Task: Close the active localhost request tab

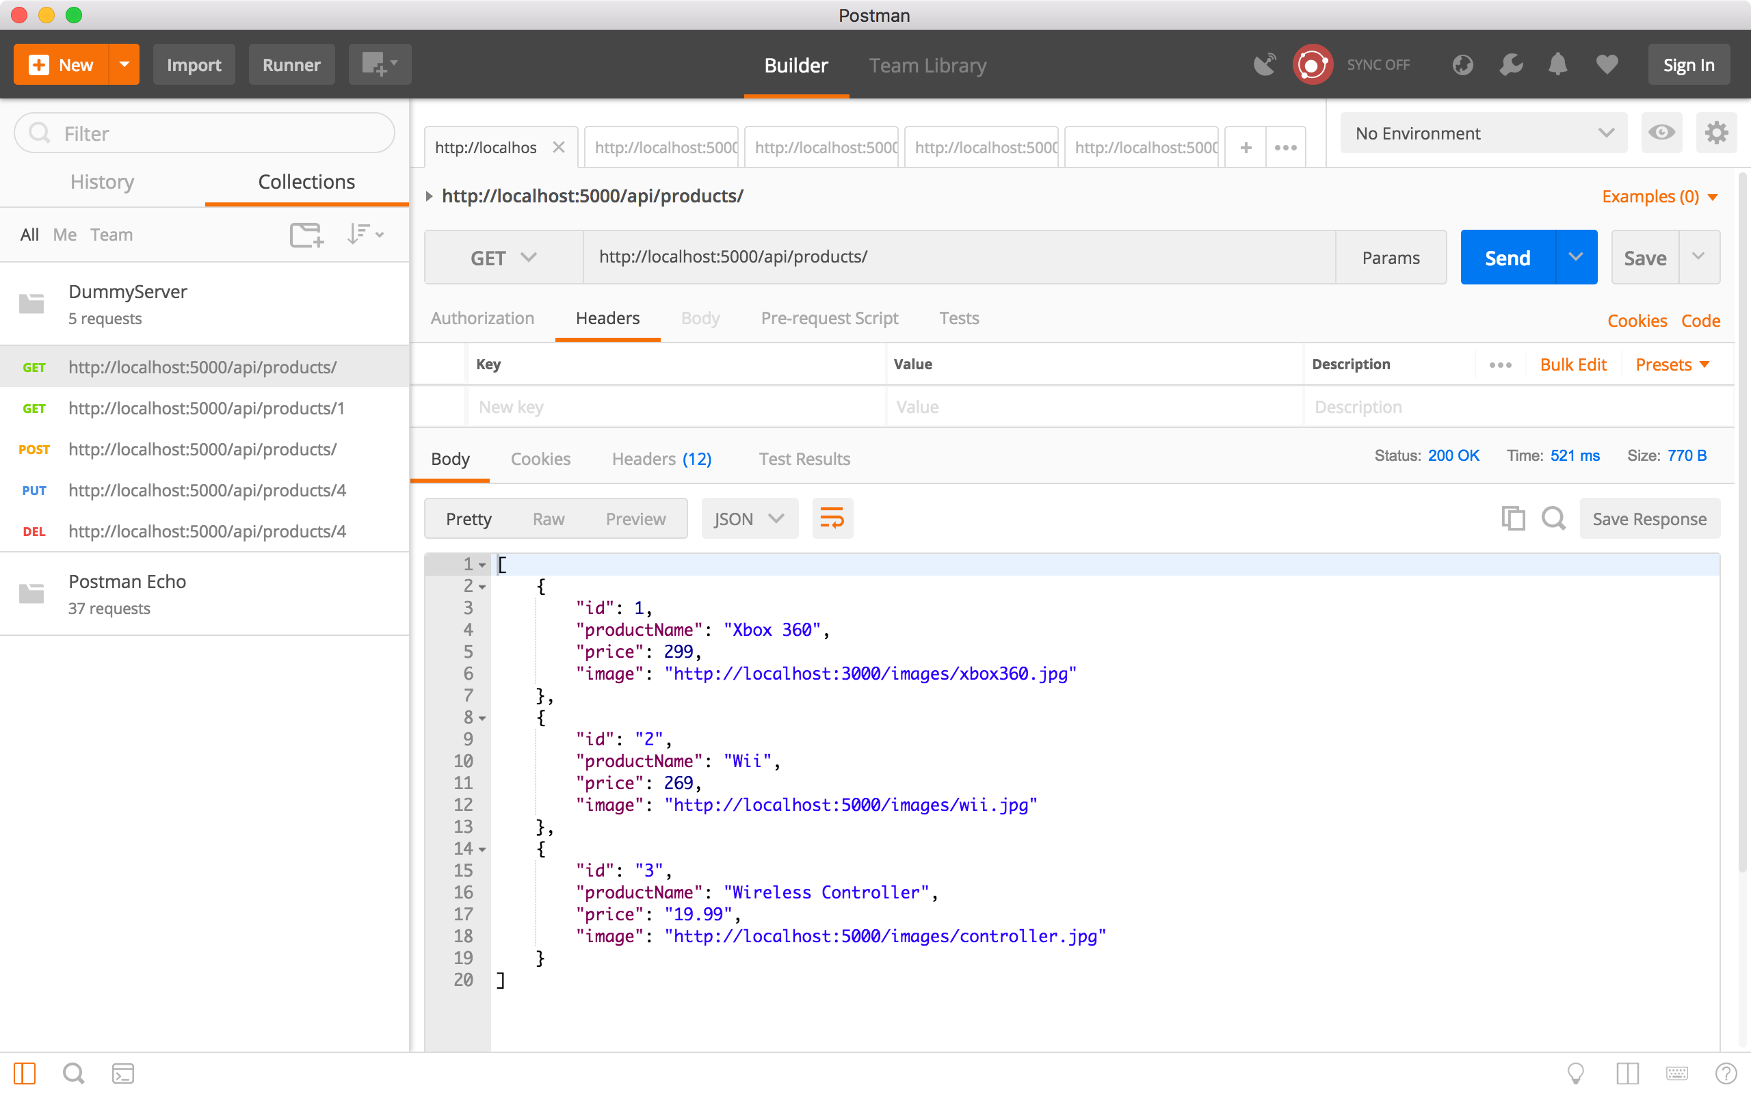Action: [x=559, y=148]
